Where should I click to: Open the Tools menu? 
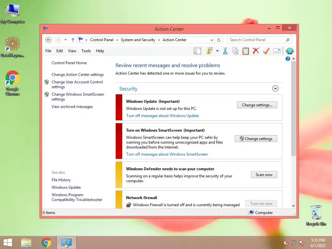(x=86, y=51)
